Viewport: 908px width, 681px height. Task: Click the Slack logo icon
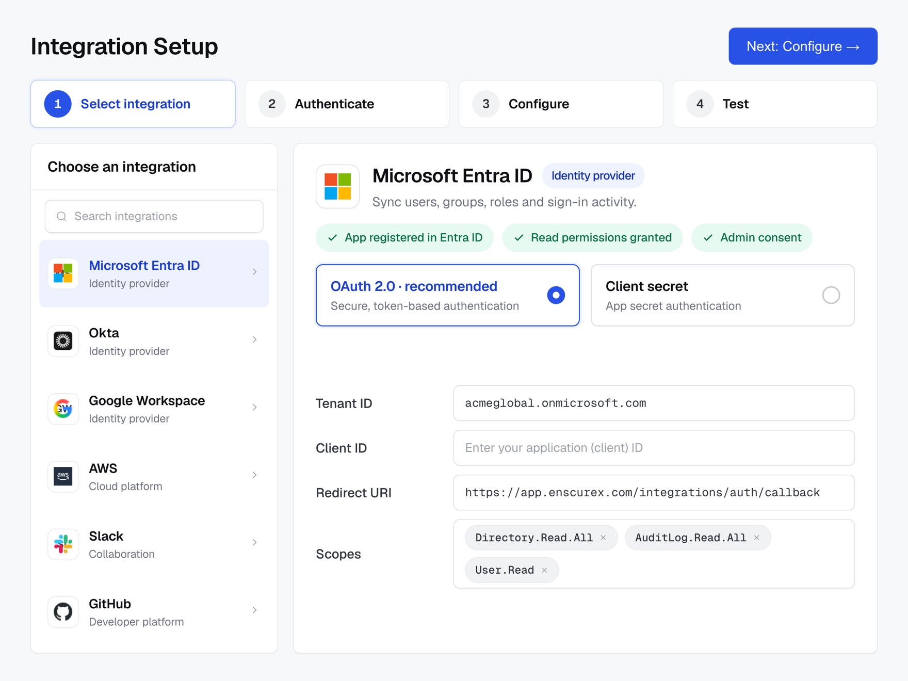63,544
